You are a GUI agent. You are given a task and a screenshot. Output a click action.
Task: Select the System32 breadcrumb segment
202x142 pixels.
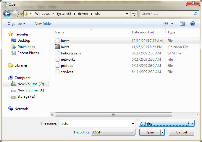[64, 14]
